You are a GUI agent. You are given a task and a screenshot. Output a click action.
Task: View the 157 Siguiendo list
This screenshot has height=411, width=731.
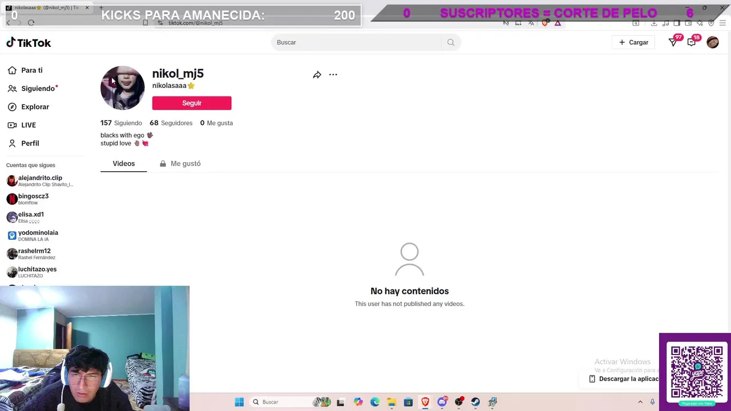pos(121,123)
